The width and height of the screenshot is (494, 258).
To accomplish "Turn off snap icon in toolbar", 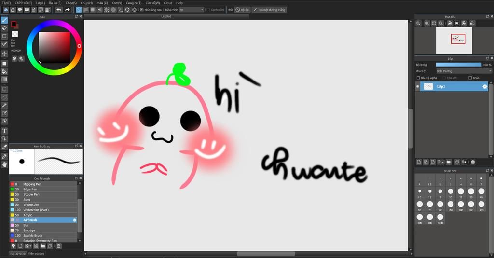I will point(79,10).
